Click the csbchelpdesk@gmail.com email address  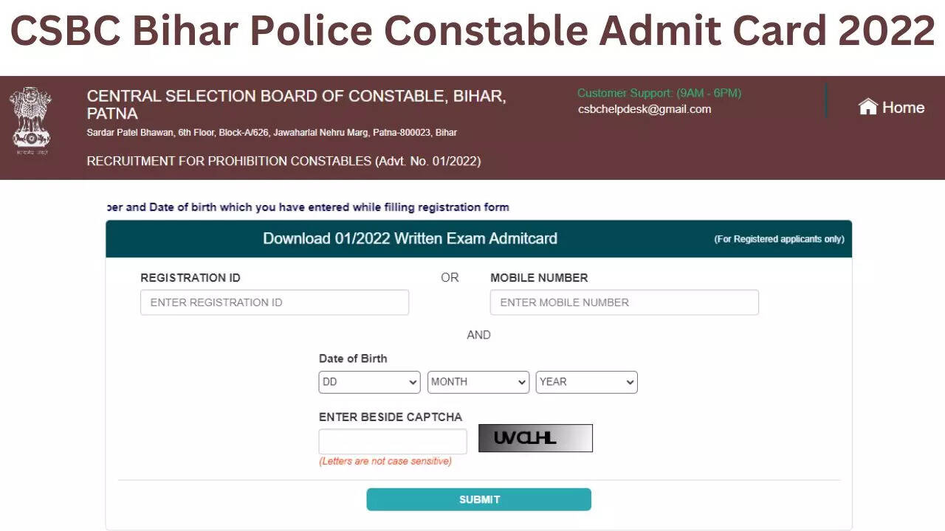(x=645, y=109)
